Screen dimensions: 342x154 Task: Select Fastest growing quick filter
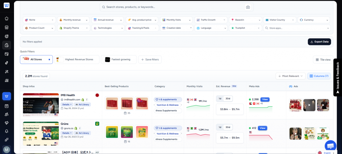(119, 59)
